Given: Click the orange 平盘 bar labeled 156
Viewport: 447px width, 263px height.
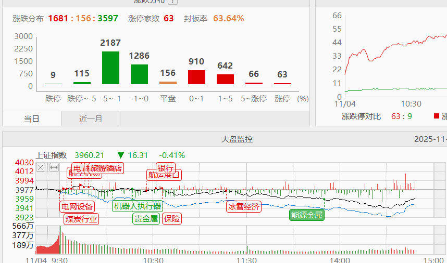Looking at the screenshot, I should click(168, 83).
